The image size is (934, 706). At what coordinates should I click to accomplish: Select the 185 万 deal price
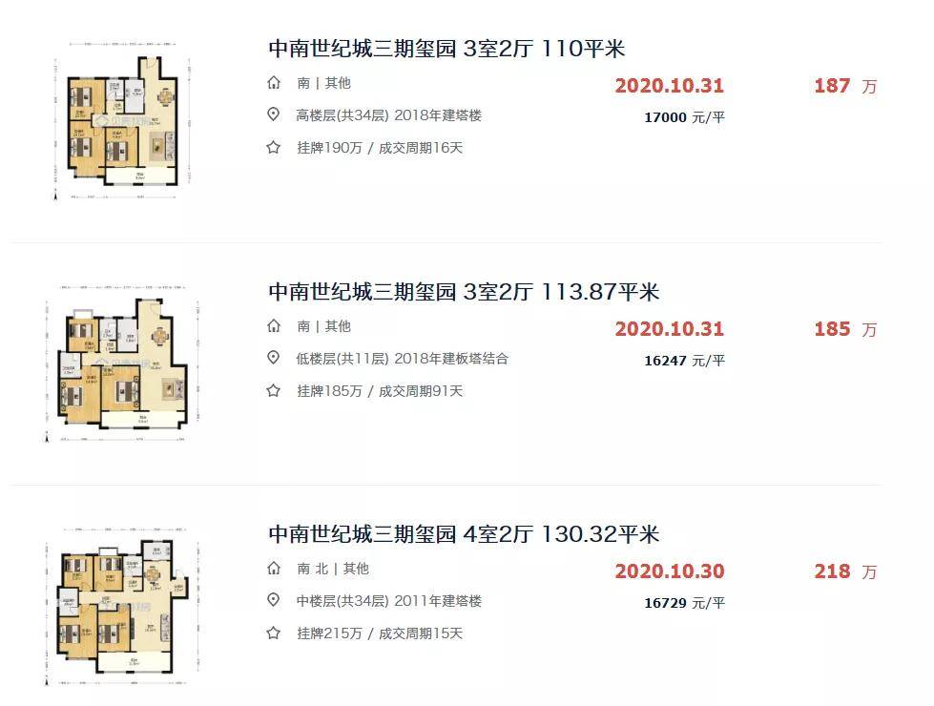point(845,329)
